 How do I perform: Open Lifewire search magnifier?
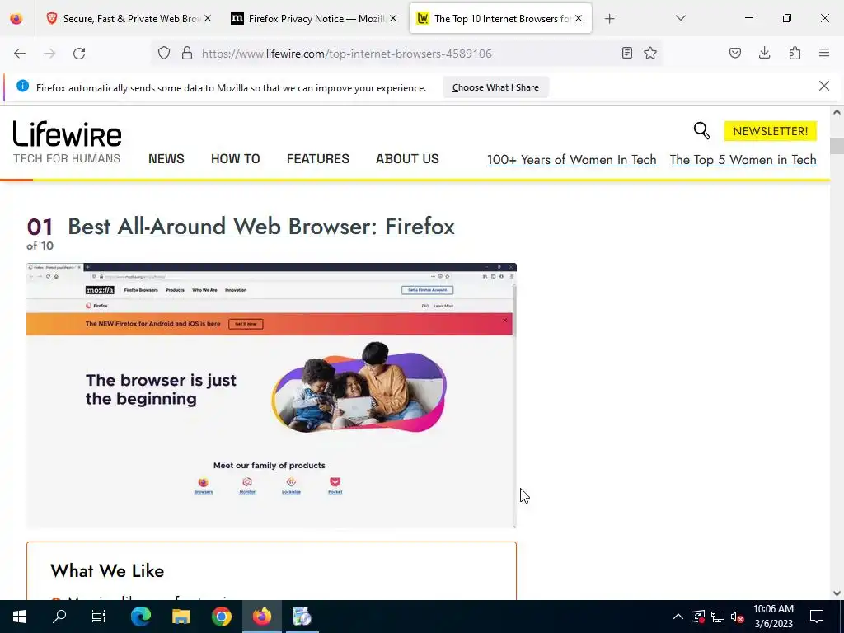702,131
